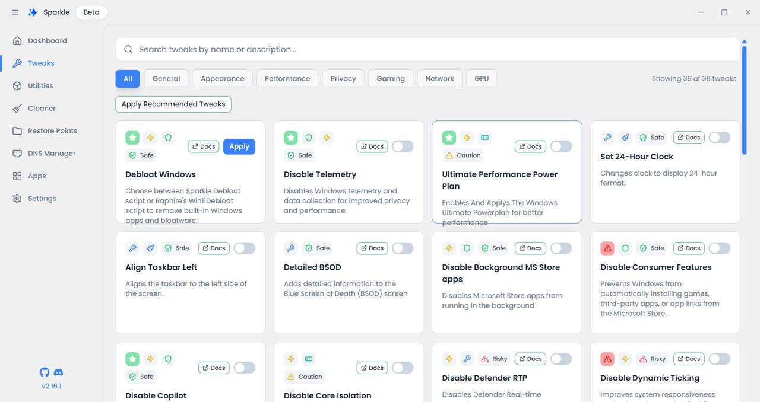Toggle Ultimate Performance Power Plan switch
760x402 pixels.
(561, 146)
